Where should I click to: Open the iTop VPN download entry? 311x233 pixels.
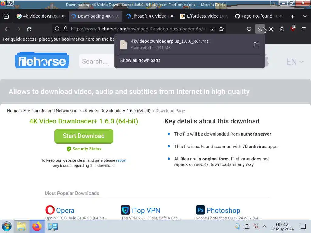(145, 211)
